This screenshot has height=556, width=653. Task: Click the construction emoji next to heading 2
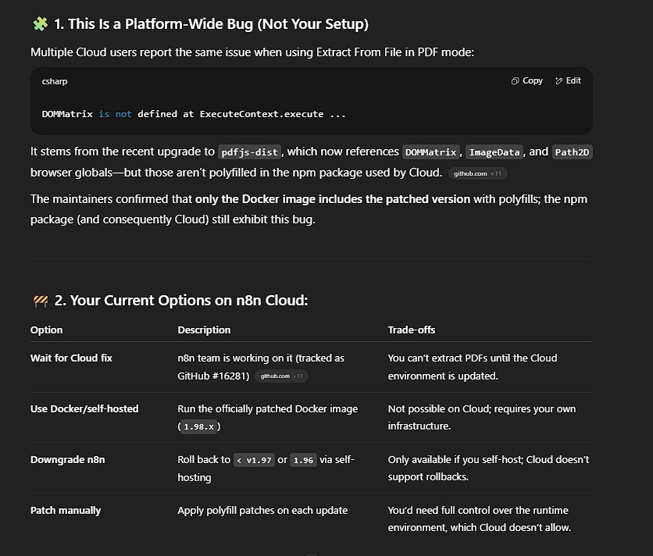(39, 300)
